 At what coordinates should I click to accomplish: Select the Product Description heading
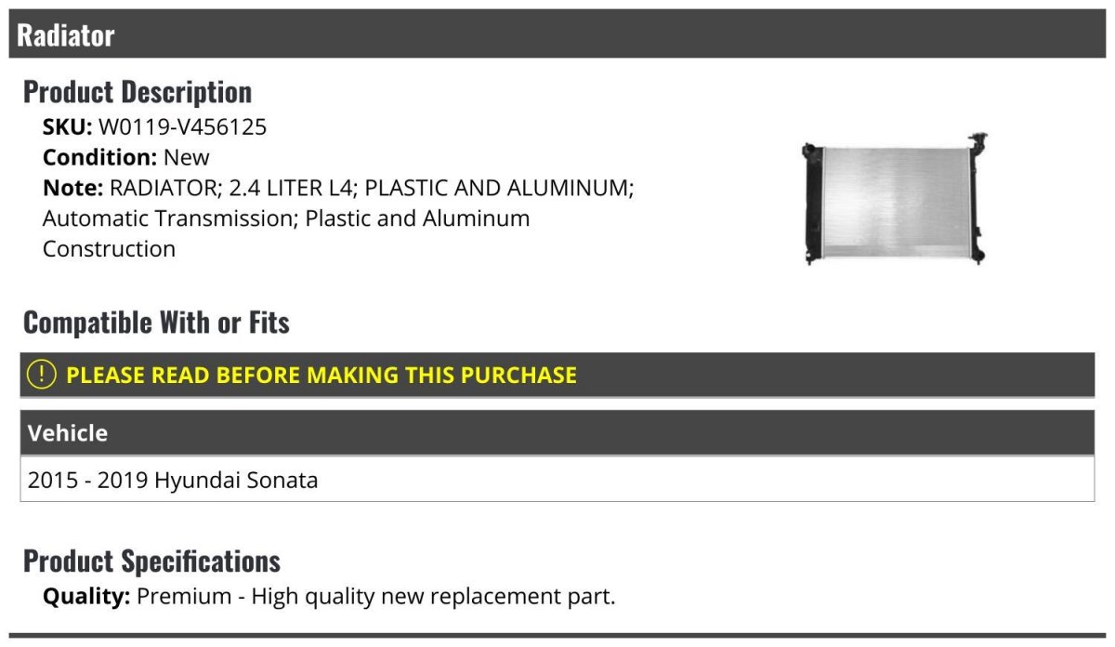(x=137, y=92)
